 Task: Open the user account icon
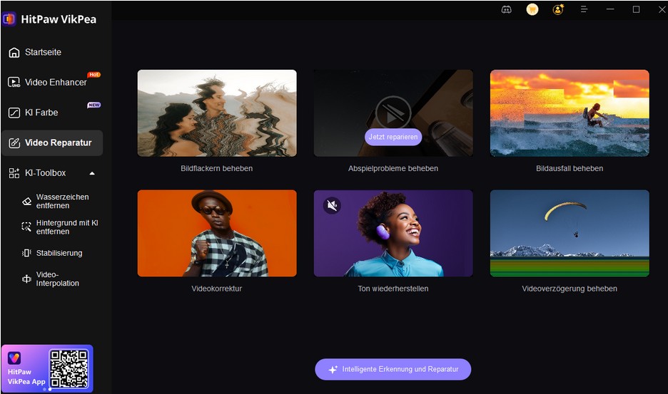coord(558,9)
